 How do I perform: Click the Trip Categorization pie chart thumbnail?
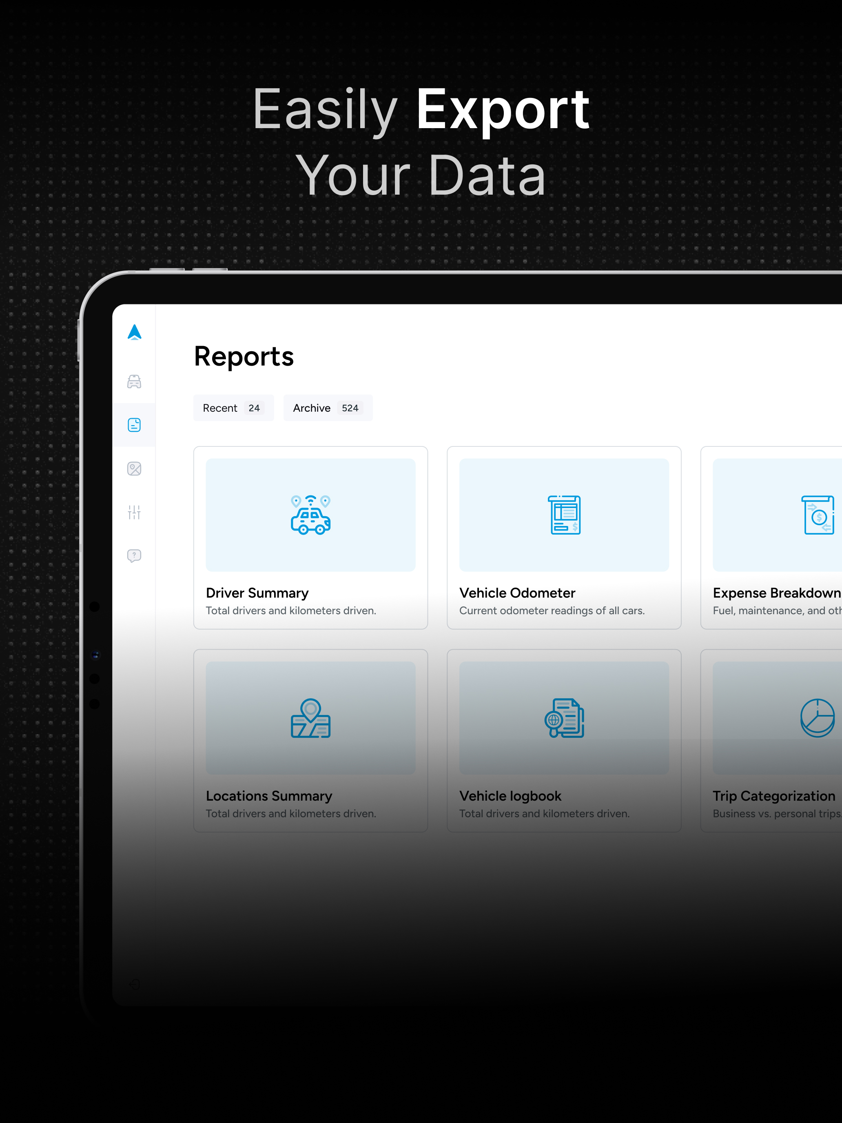point(778,718)
